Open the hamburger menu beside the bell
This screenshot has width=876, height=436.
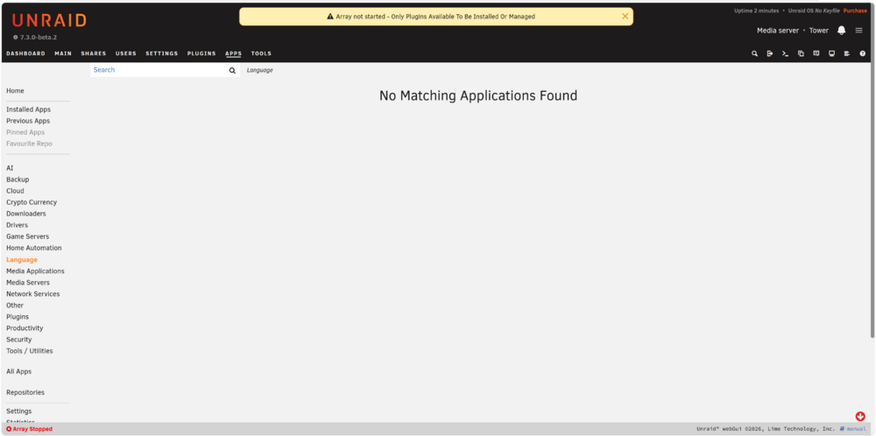[x=858, y=30]
